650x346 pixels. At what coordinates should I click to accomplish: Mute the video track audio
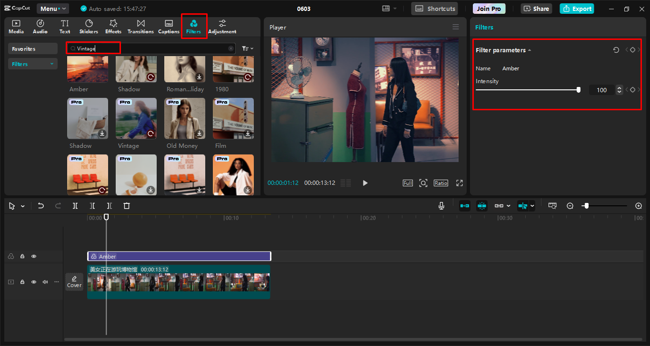point(45,281)
